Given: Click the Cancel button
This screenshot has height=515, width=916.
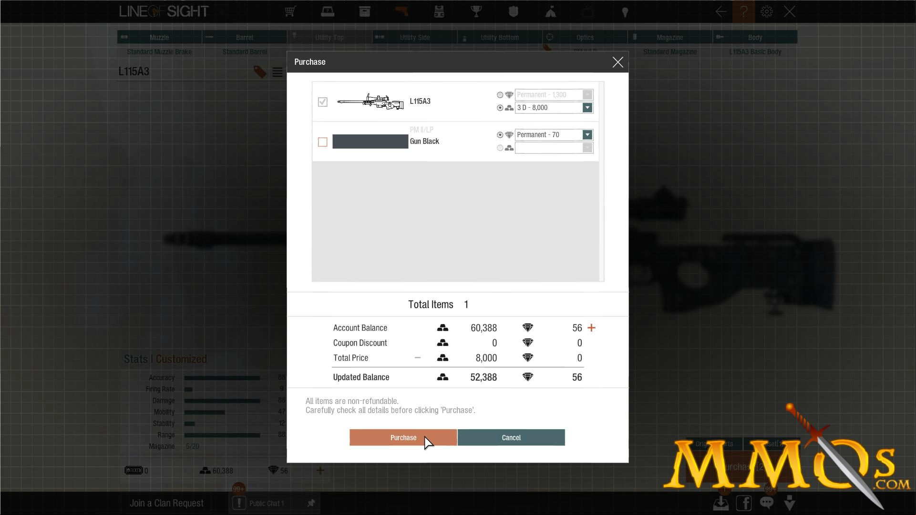Looking at the screenshot, I should pos(511,437).
